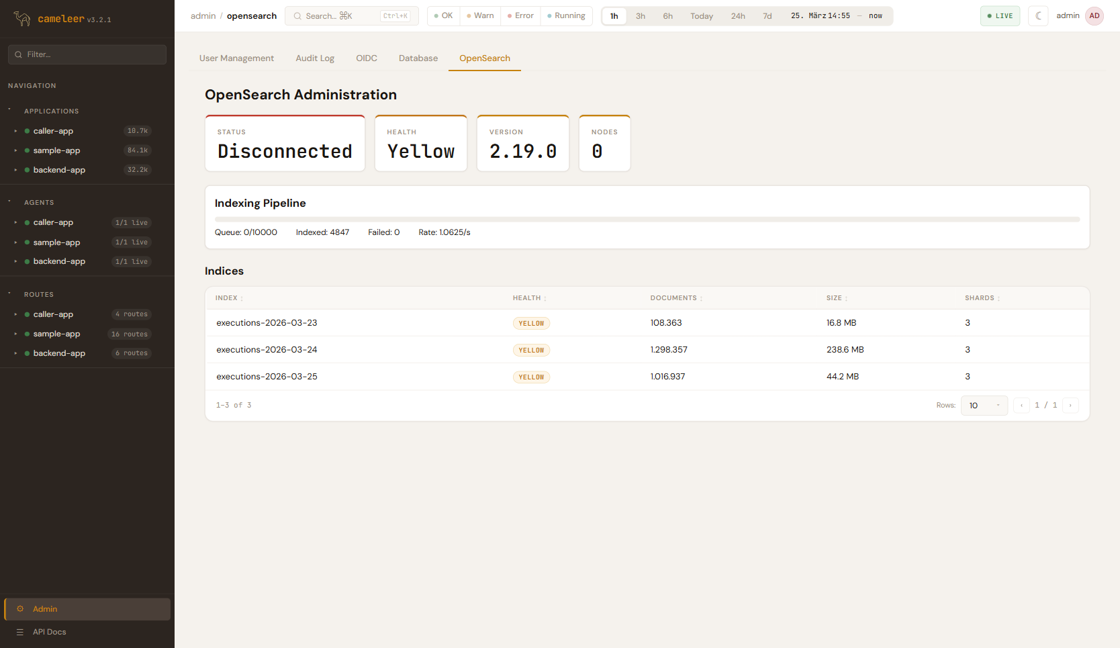1120x648 pixels.
Task: Expand the sample-app entry under Applications
Action: [15, 150]
